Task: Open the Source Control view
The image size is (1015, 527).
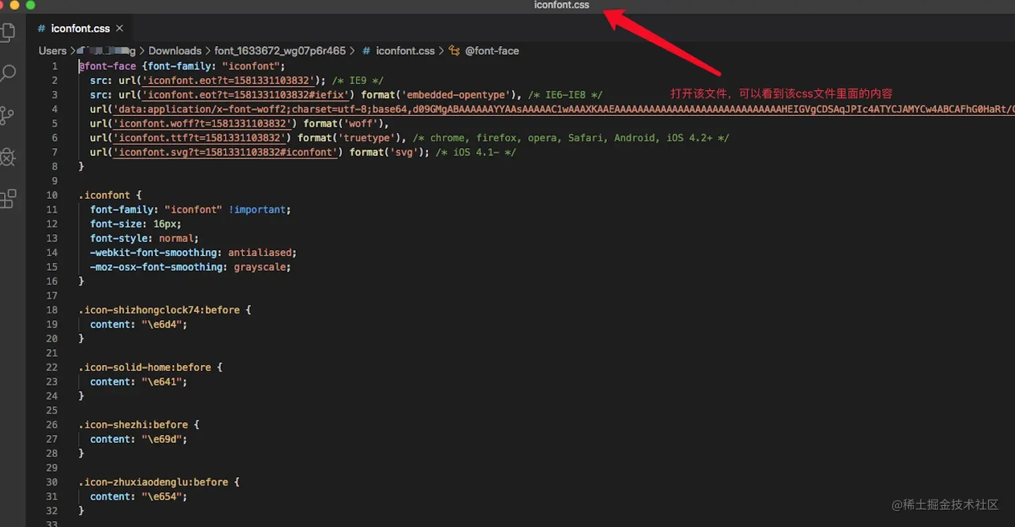Action: coord(7,115)
